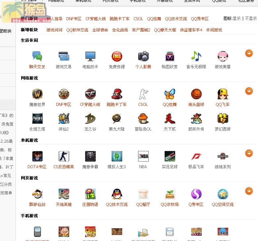Click the 贴图欣赏 picture icon
This screenshot has width=258, height=241.
point(170,56)
